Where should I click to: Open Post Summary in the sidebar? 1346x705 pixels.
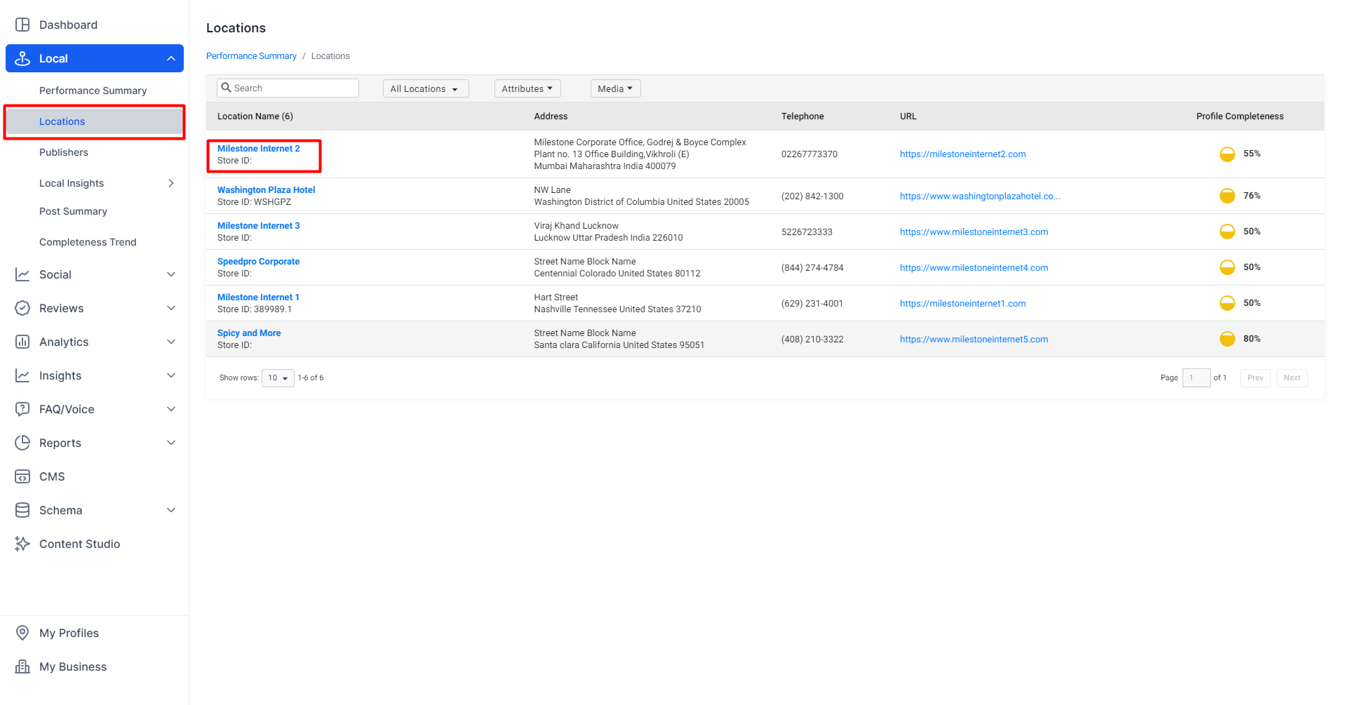(x=74, y=211)
